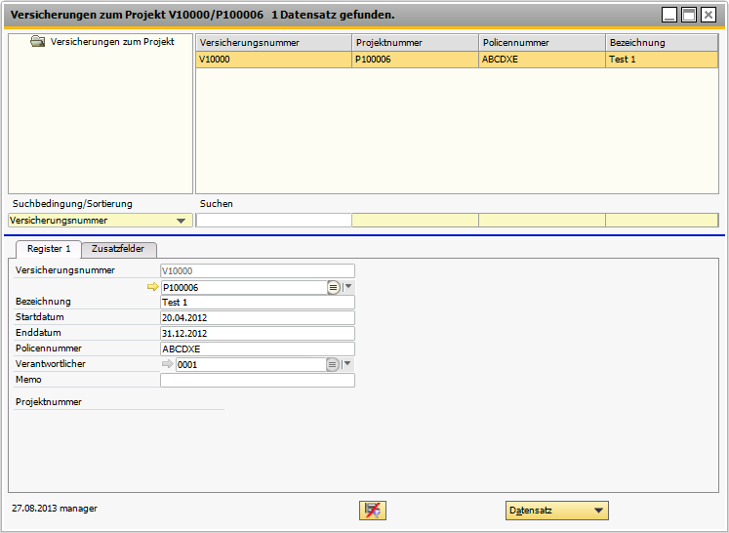
Task: Click the folder icon for Versicherungen zum Projekt
Action: click(x=38, y=42)
